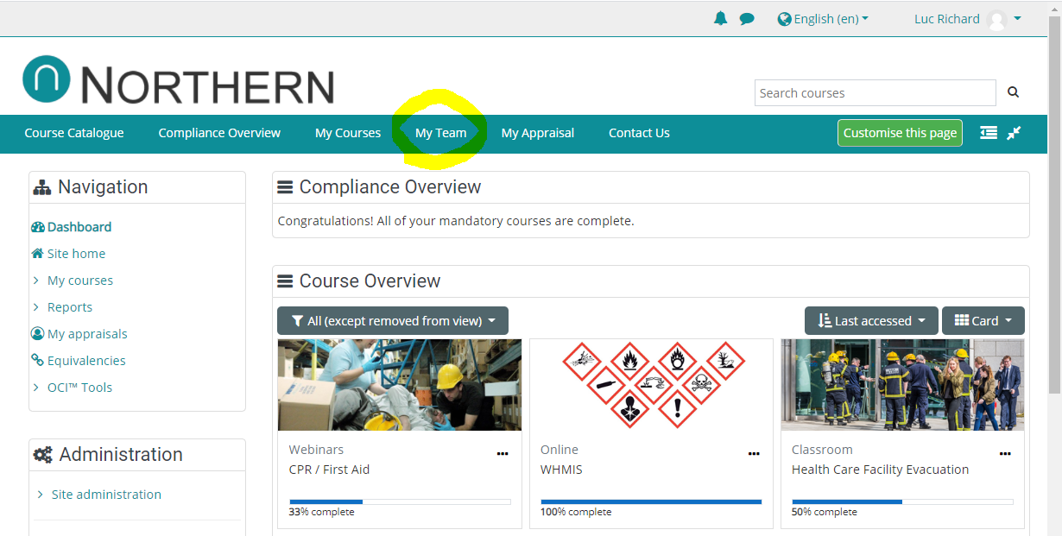Image resolution: width=1062 pixels, height=536 pixels.
Task: Open the WHMIS course options ellipsis
Action: point(754,453)
